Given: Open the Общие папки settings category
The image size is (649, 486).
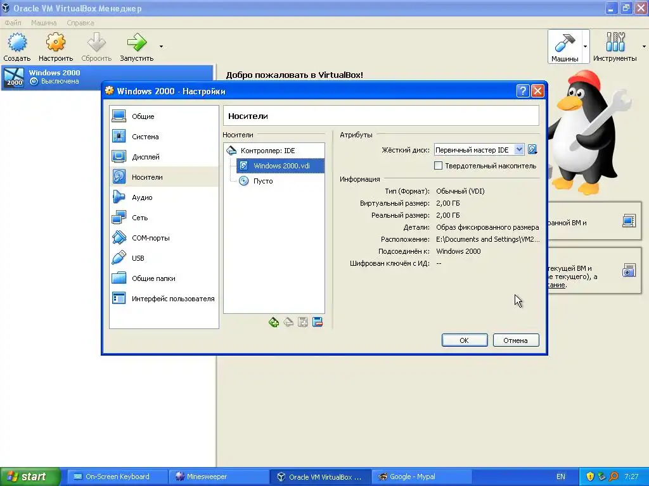Looking at the screenshot, I should pyautogui.click(x=164, y=278).
